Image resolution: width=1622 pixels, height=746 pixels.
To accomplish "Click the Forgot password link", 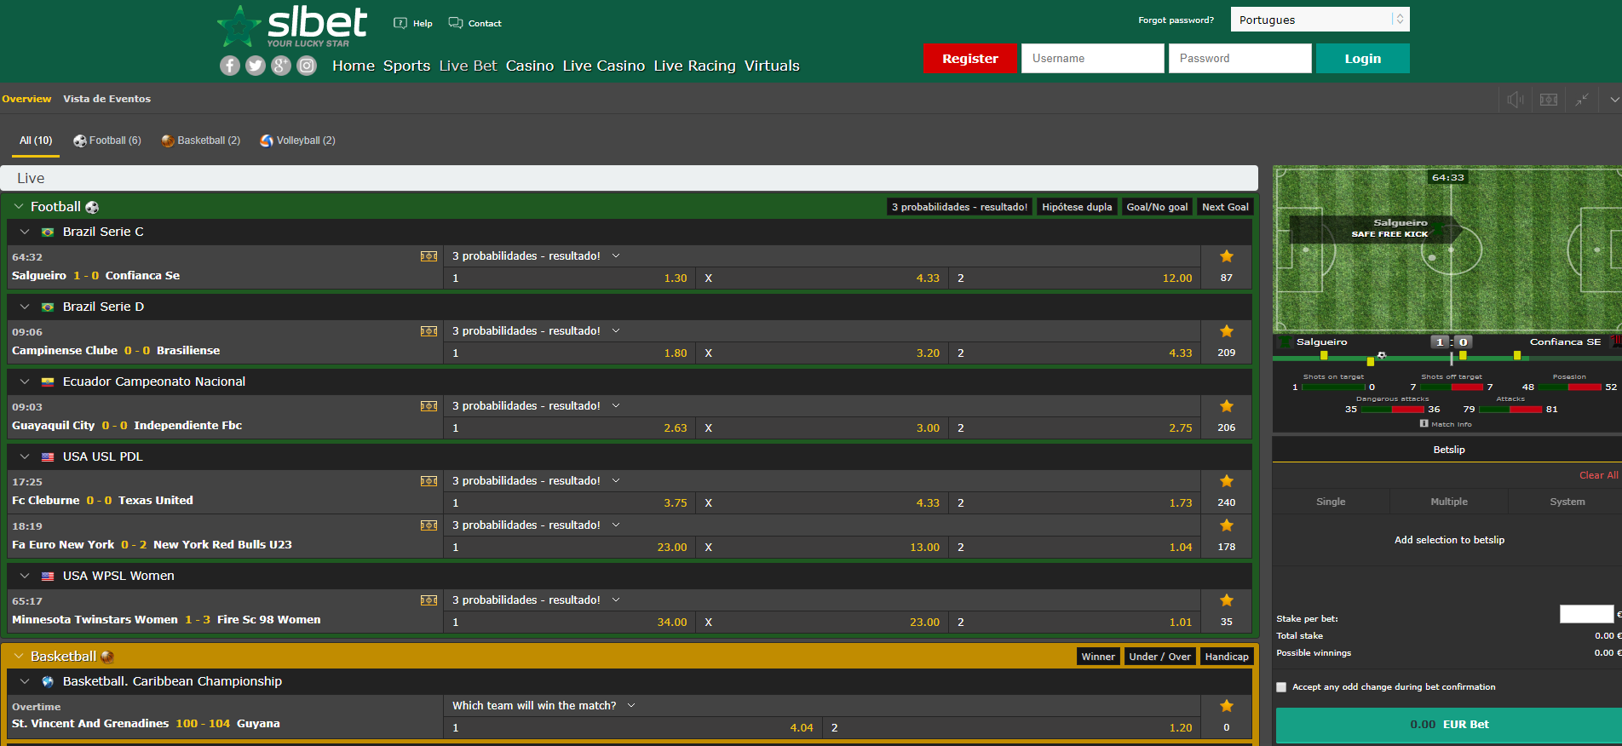I will click(1176, 20).
